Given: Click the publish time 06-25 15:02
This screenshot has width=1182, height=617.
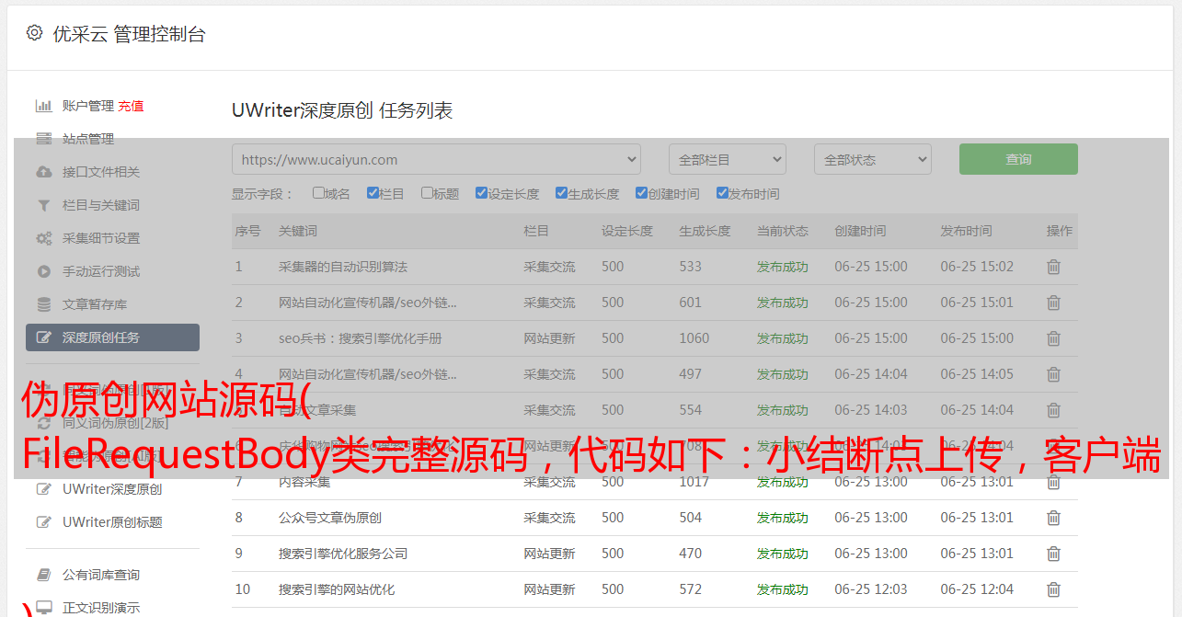Looking at the screenshot, I should tap(977, 267).
